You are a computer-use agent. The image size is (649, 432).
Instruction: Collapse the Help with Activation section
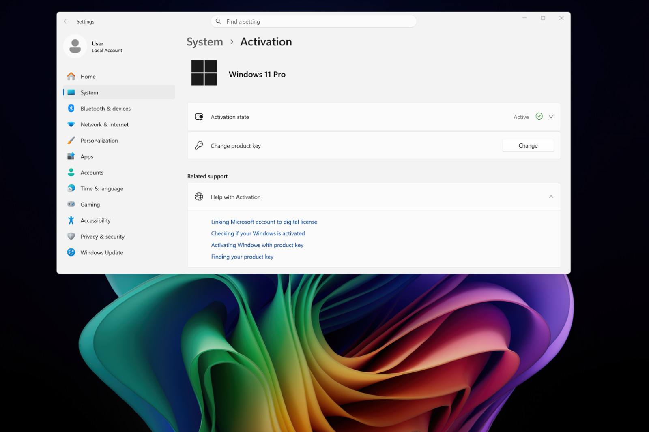pos(551,197)
